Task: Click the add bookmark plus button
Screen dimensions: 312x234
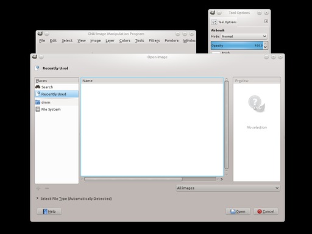Action: click(38, 188)
